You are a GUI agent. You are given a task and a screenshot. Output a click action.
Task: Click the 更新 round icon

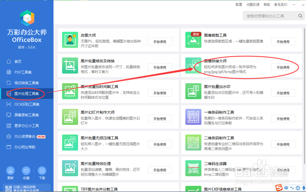[10, 171]
